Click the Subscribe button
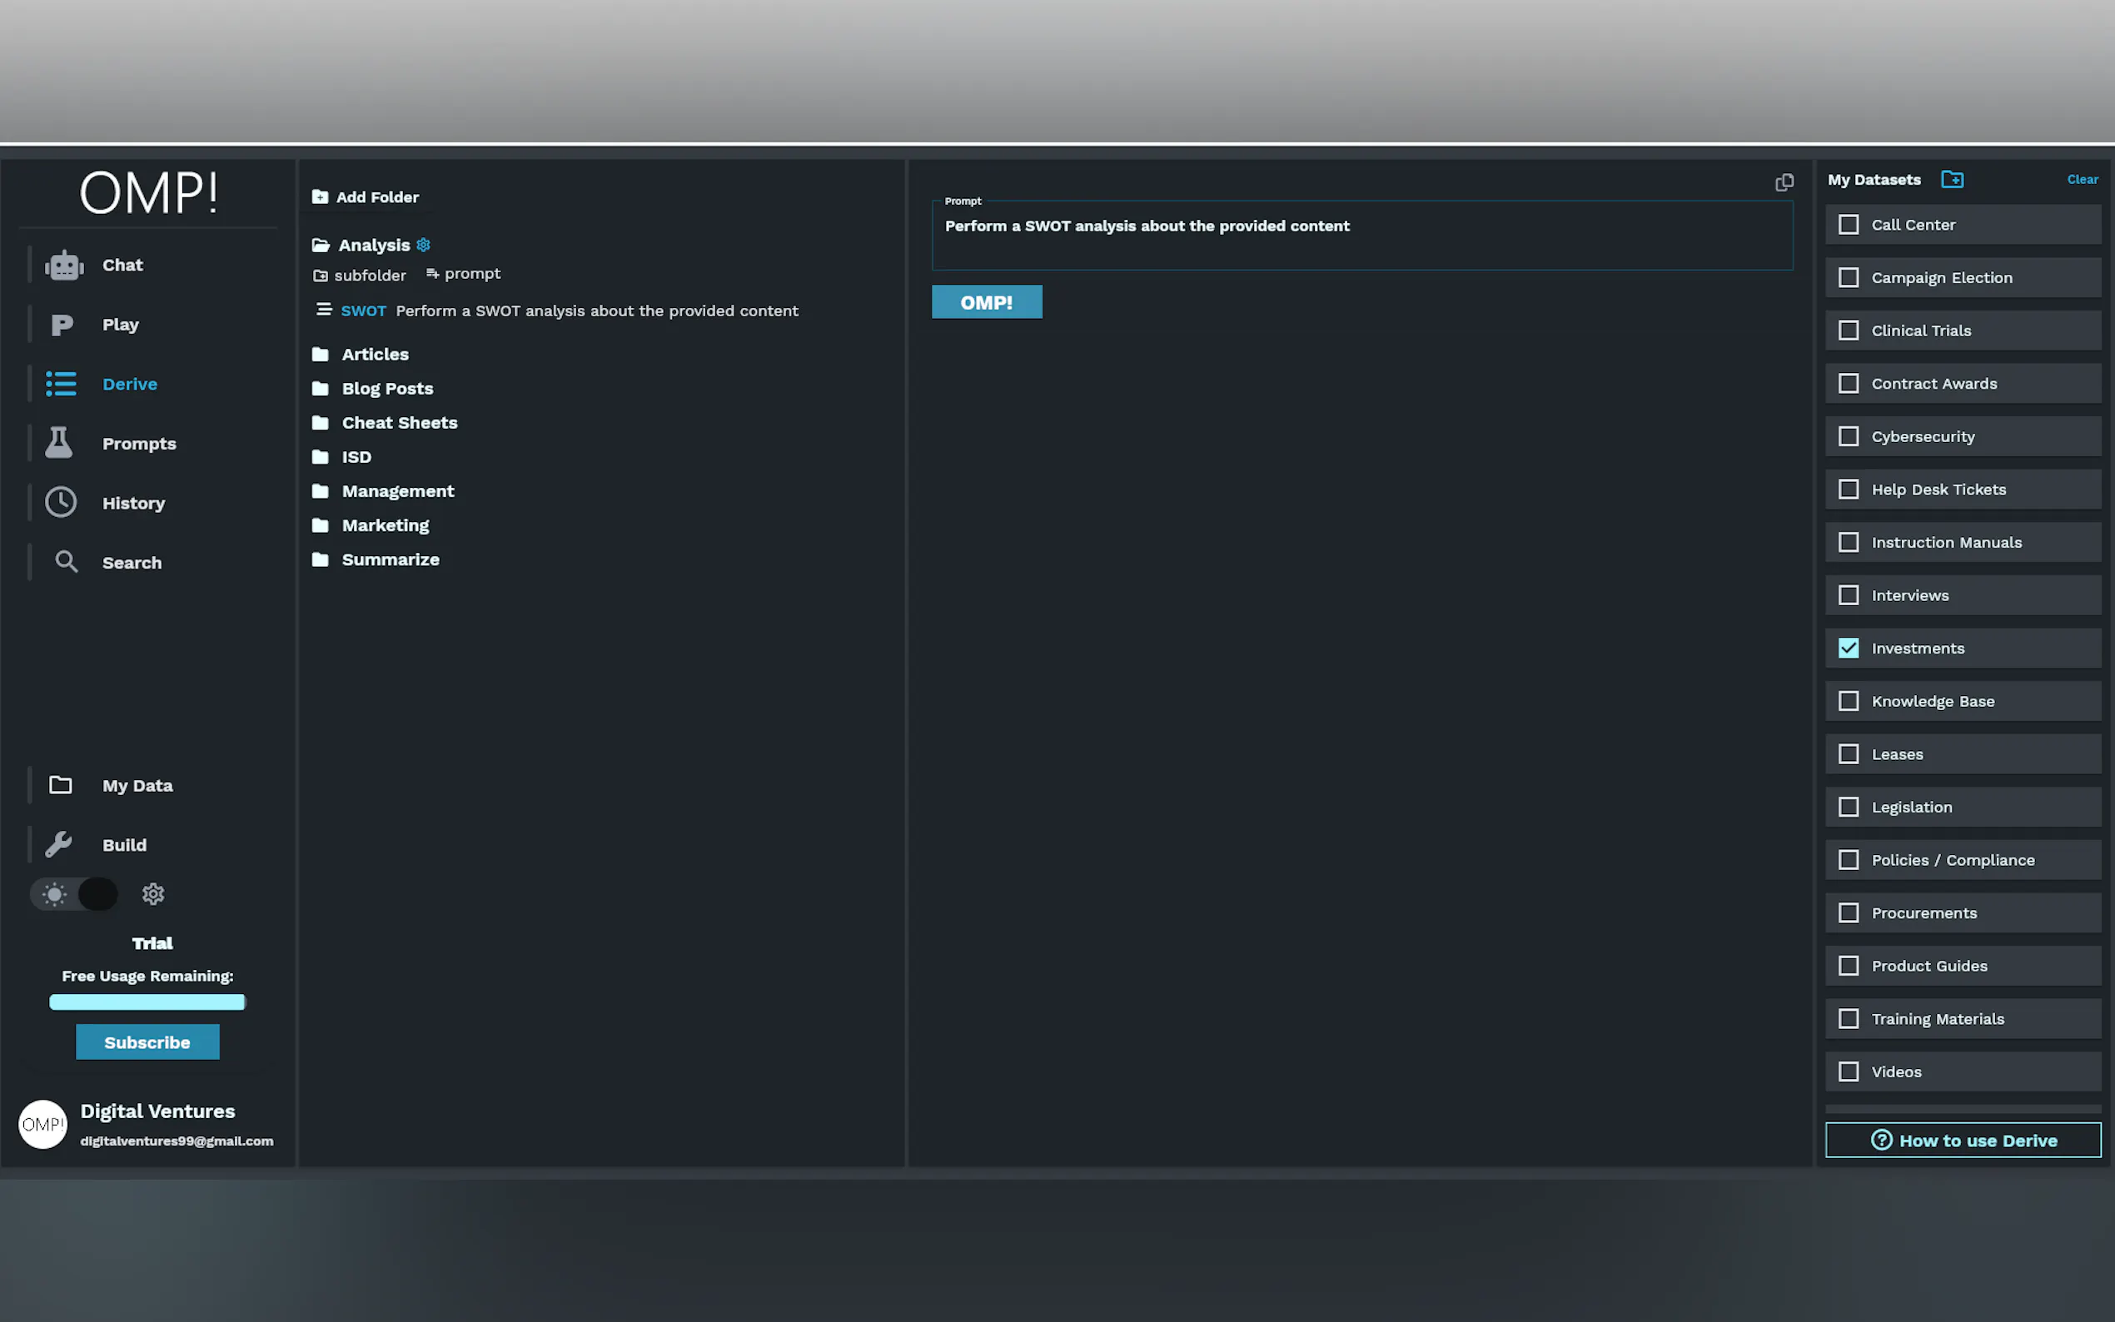This screenshot has width=2115, height=1322. pos(147,1042)
